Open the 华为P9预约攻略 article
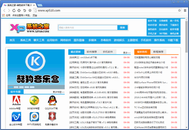The image size is (189, 130). point(142,77)
